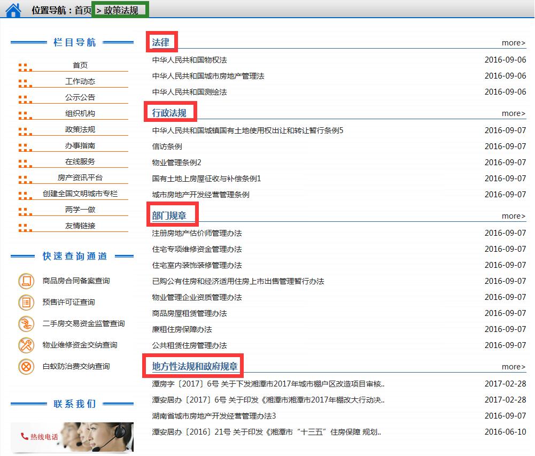Open 工作动态 in the sidebar menu

click(x=80, y=81)
